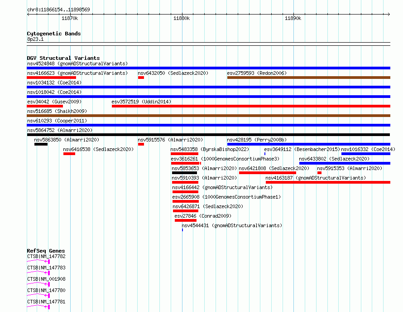
Task: Click the black bar under nsv5853653
Action: (x=185, y=173)
